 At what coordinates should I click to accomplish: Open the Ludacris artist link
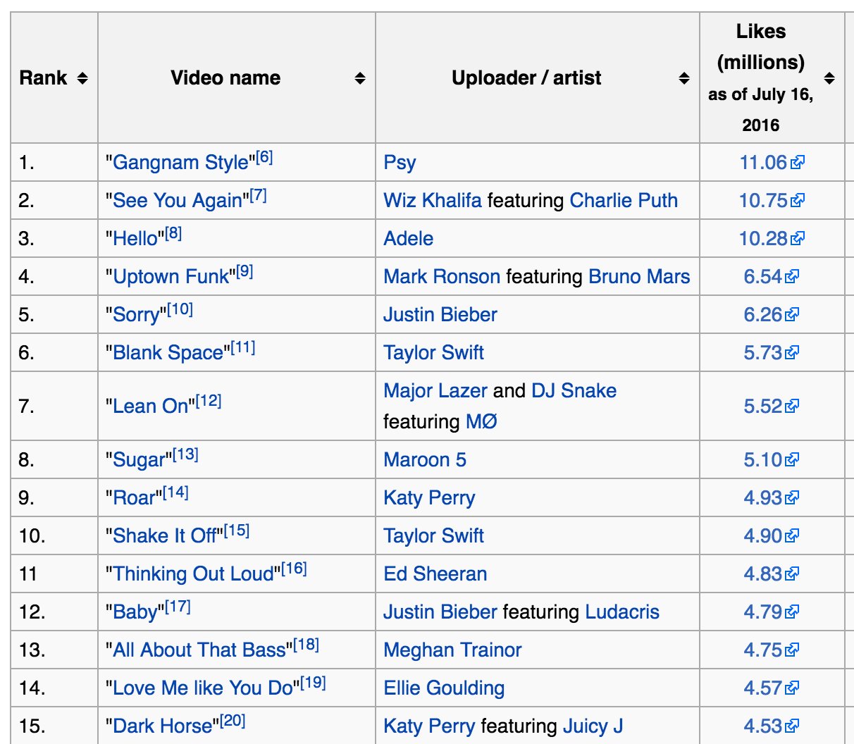[x=622, y=612]
